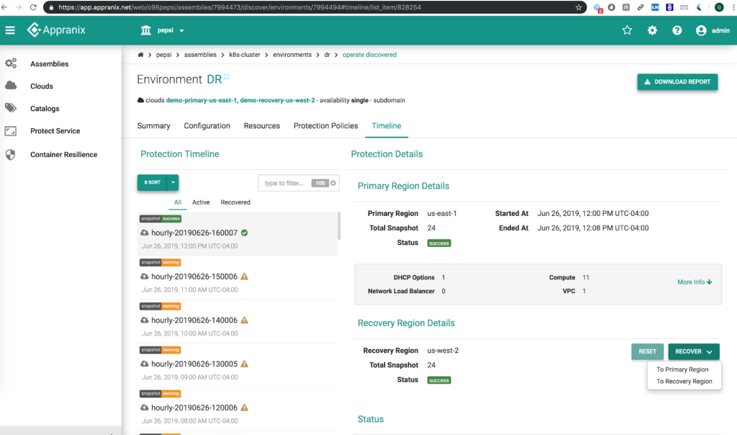Click the favorites star icon in header

point(627,30)
